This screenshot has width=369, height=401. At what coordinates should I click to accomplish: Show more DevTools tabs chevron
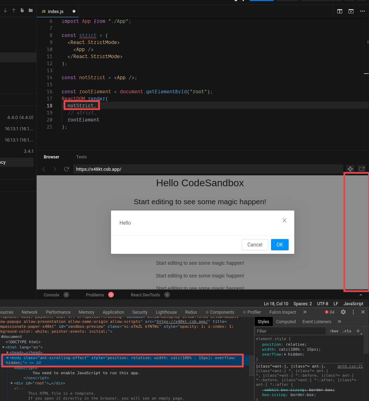tap(305, 312)
